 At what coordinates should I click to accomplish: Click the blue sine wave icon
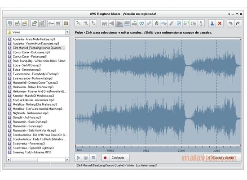164,23
